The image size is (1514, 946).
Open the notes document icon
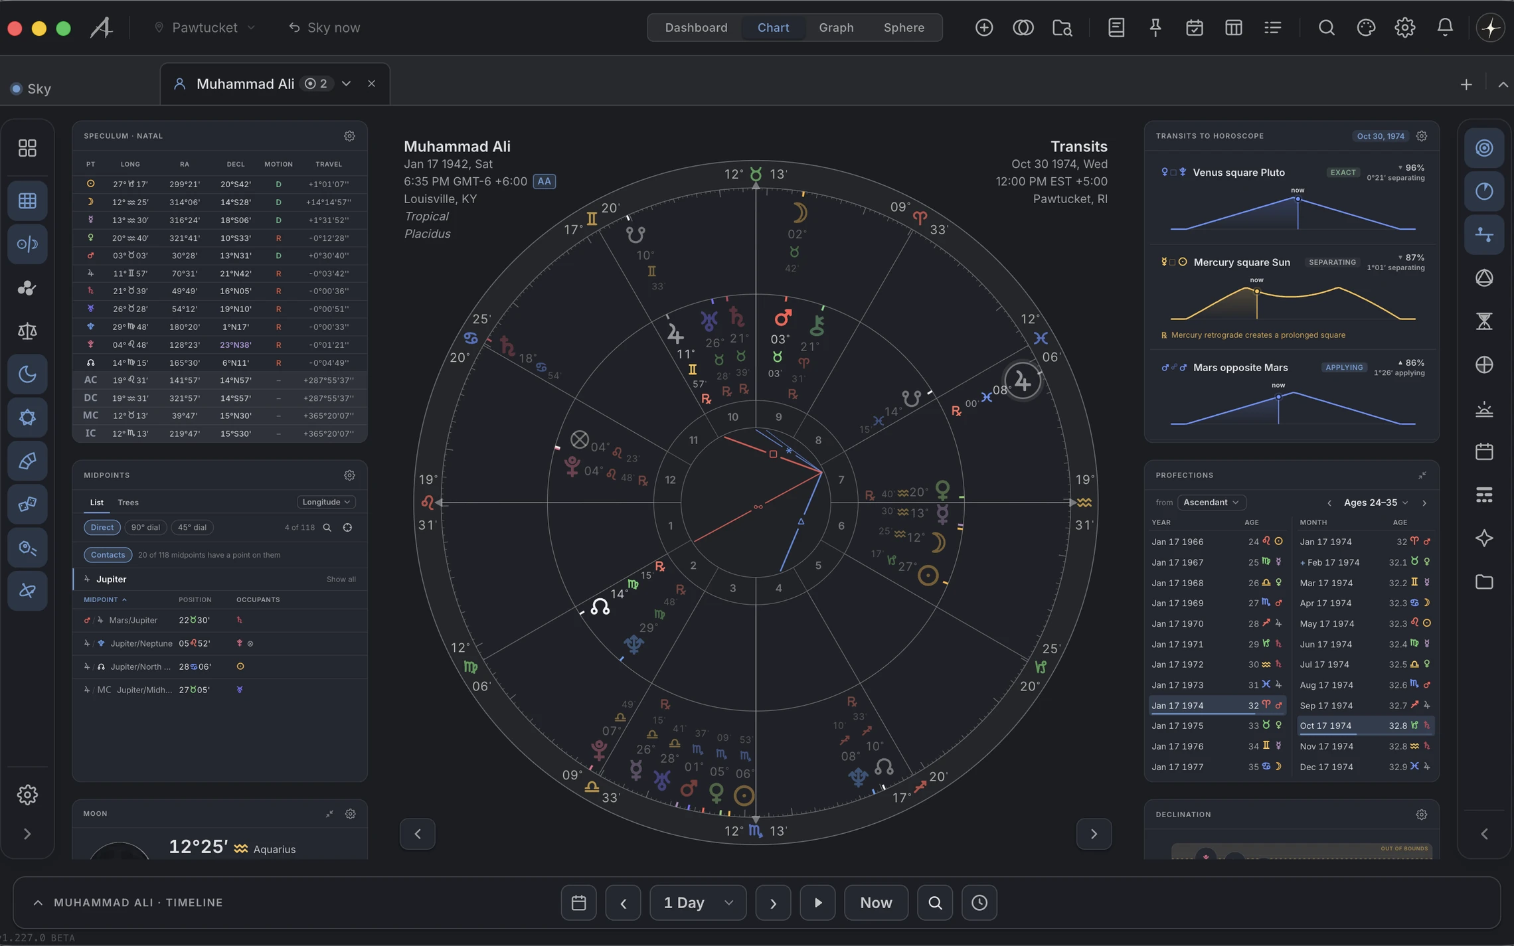[1116, 27]
